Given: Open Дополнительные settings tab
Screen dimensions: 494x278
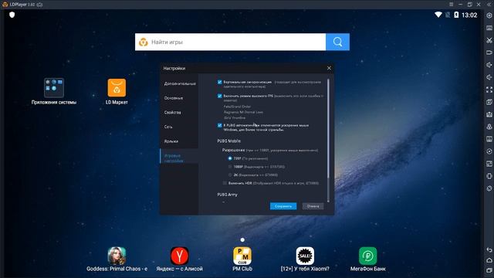Looking at the screenshot, I should click(180, 83).
